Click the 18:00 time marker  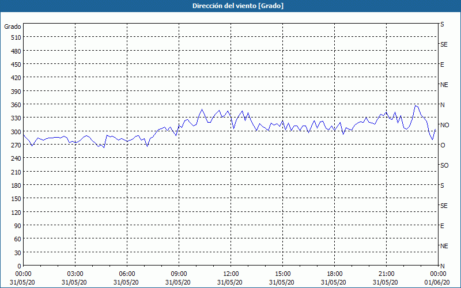point(334,274)
